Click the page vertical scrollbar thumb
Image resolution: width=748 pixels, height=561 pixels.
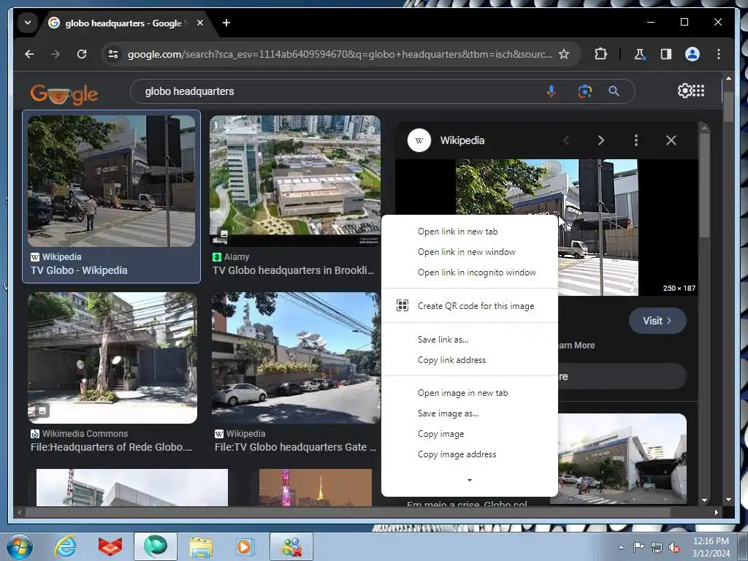click(x=728, y=107)
